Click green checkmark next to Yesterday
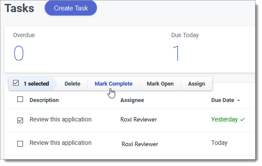 242,119
